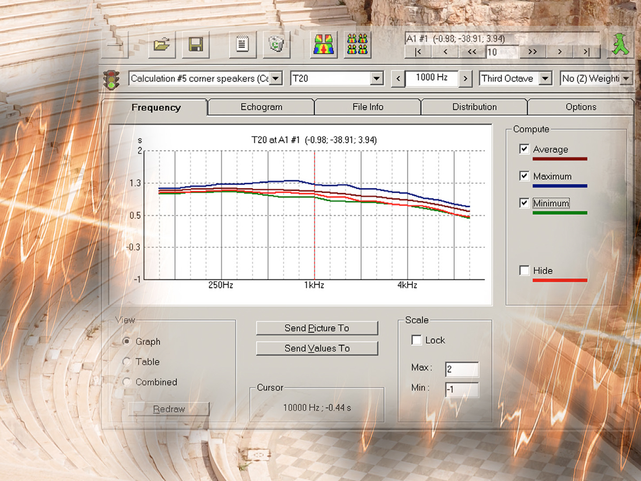The image size is (641, 481).
Task: Select the colored audience-area mapping icon
Action: [x=323, y=45]
